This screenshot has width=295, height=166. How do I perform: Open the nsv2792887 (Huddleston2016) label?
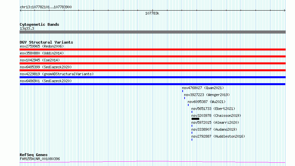tap(218, 136)
